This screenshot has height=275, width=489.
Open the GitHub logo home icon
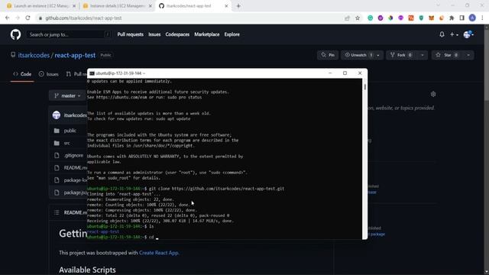point(15,34)
